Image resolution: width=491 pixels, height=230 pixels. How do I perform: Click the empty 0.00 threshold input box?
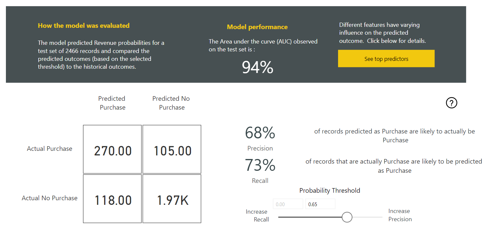point(288,203)
